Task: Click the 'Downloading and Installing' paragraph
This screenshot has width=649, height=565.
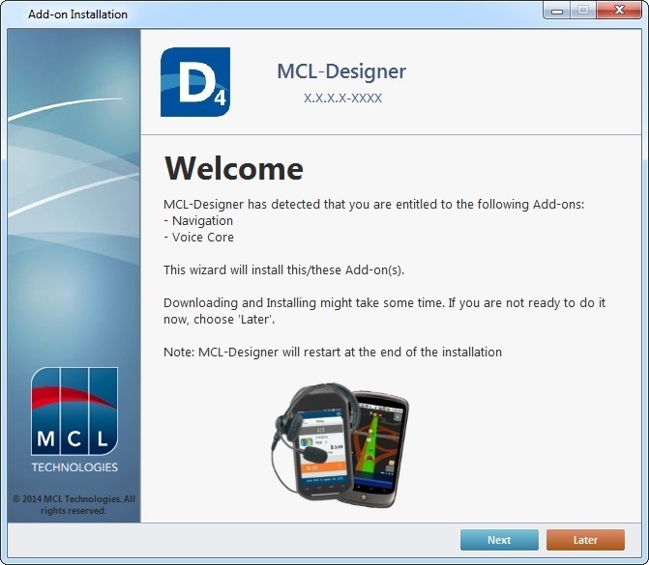Action: click(384, 311)
